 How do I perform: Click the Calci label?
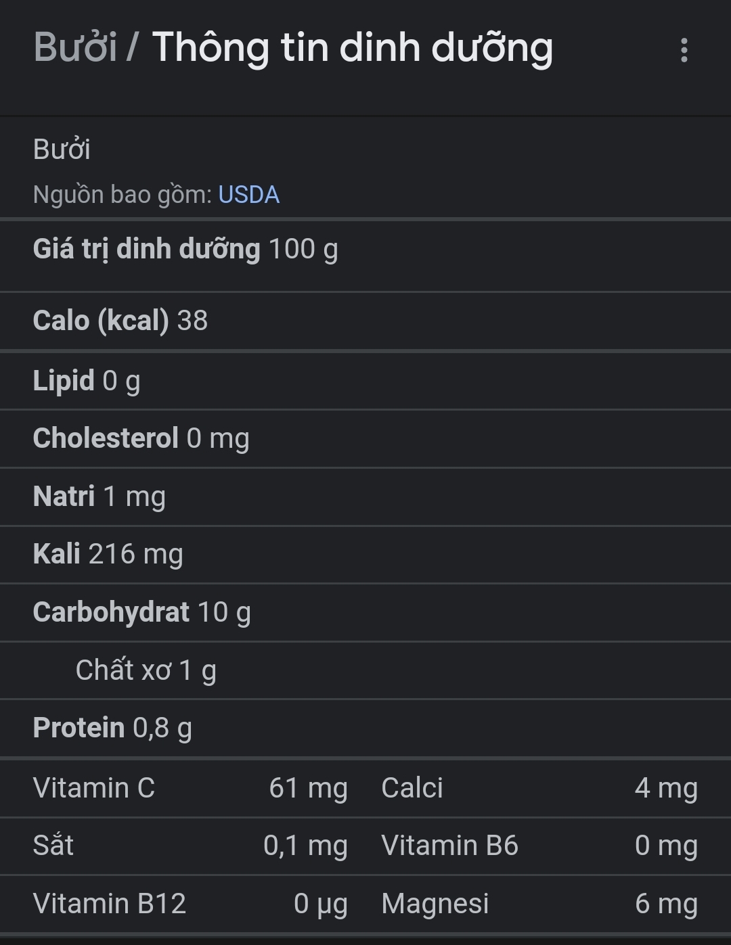point(412,788)
